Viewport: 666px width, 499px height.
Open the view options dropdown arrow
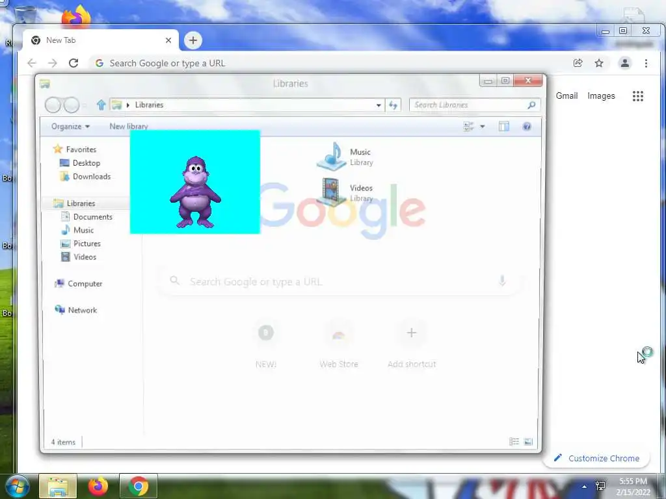(483, 127)
